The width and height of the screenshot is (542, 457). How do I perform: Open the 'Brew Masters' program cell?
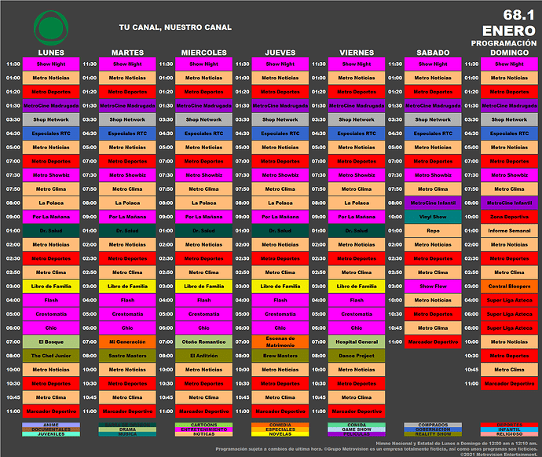coord(280,356)
